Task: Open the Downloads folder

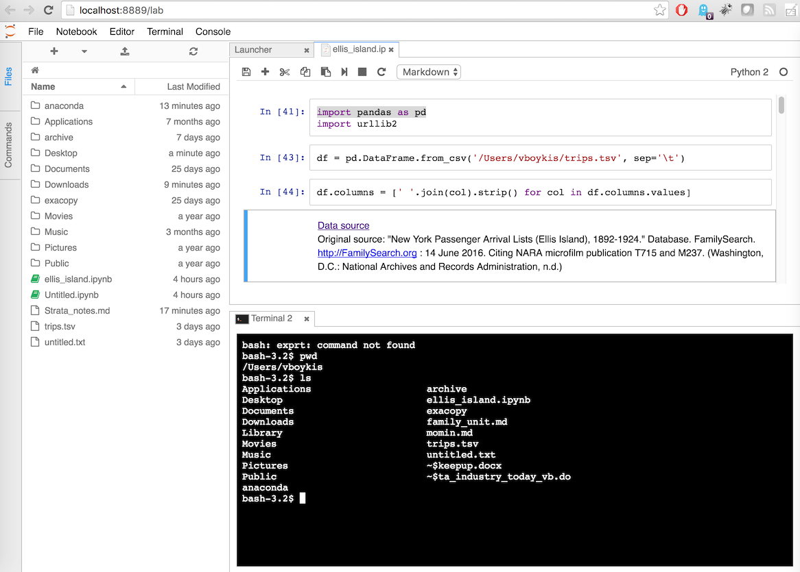Action: tap(126, 184)
